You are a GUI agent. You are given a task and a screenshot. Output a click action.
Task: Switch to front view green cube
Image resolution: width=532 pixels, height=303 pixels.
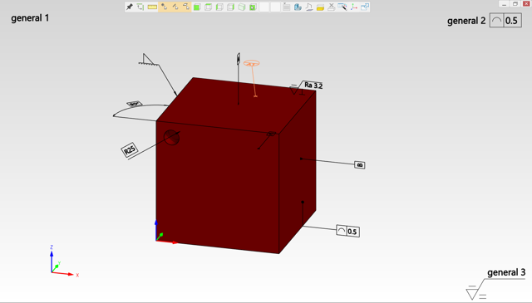pyautogui.click(x=197, y=7)
